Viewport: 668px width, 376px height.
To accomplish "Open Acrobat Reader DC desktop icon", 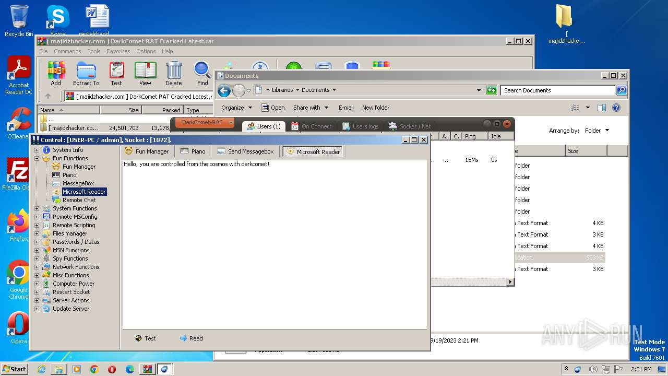I will coord(19,76).
